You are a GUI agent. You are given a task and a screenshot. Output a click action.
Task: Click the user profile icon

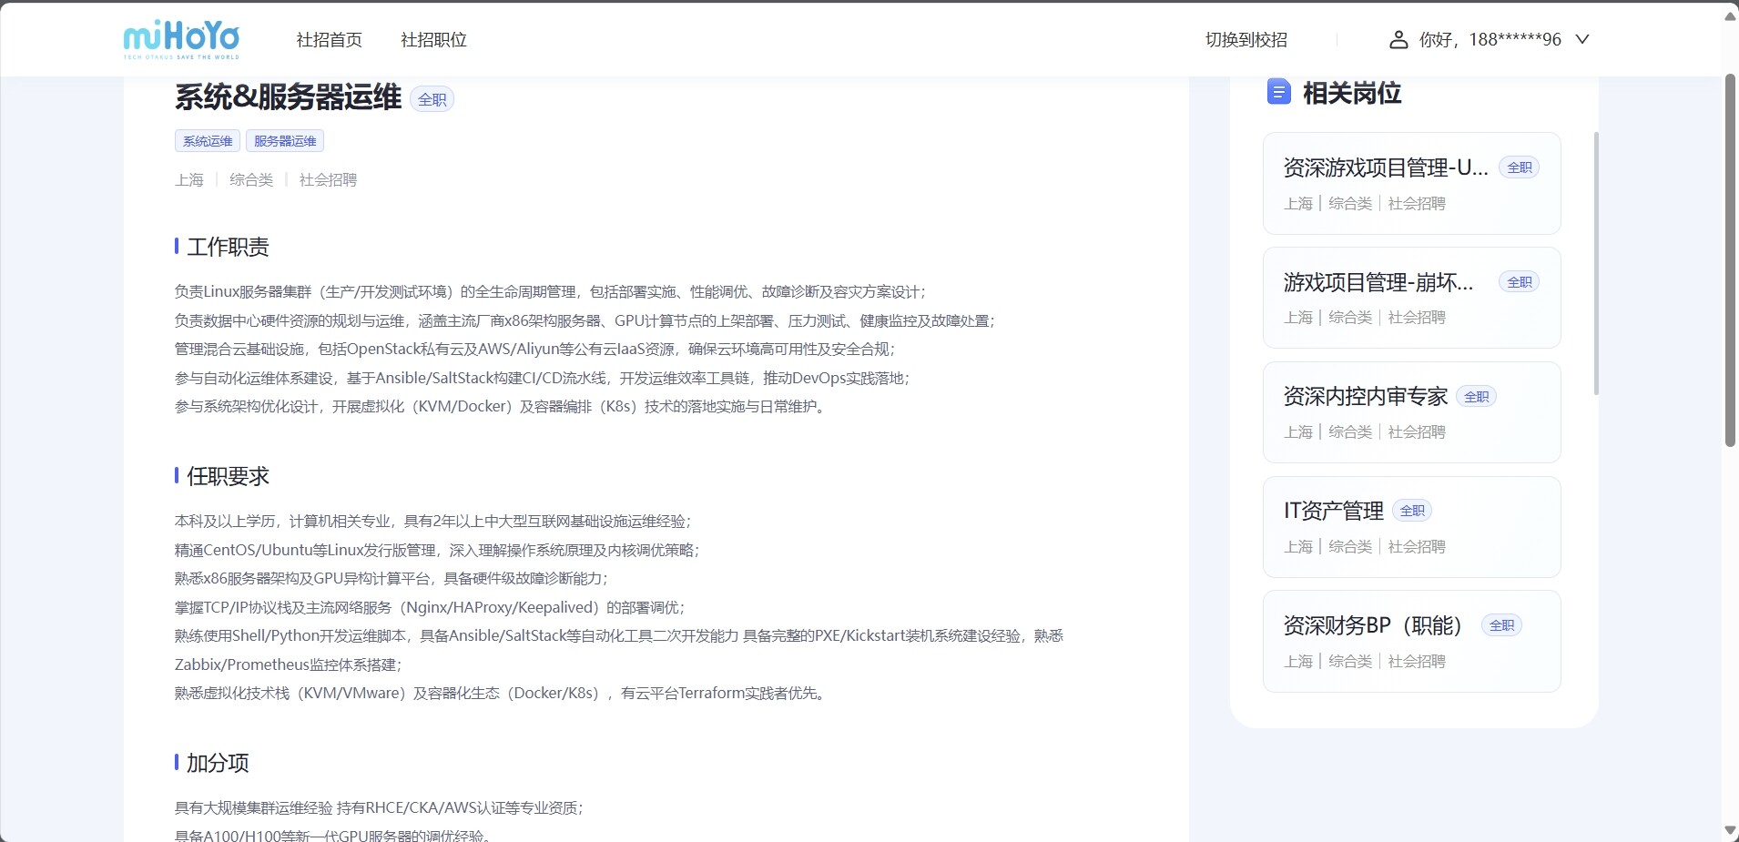click(x=1398, y=39)
